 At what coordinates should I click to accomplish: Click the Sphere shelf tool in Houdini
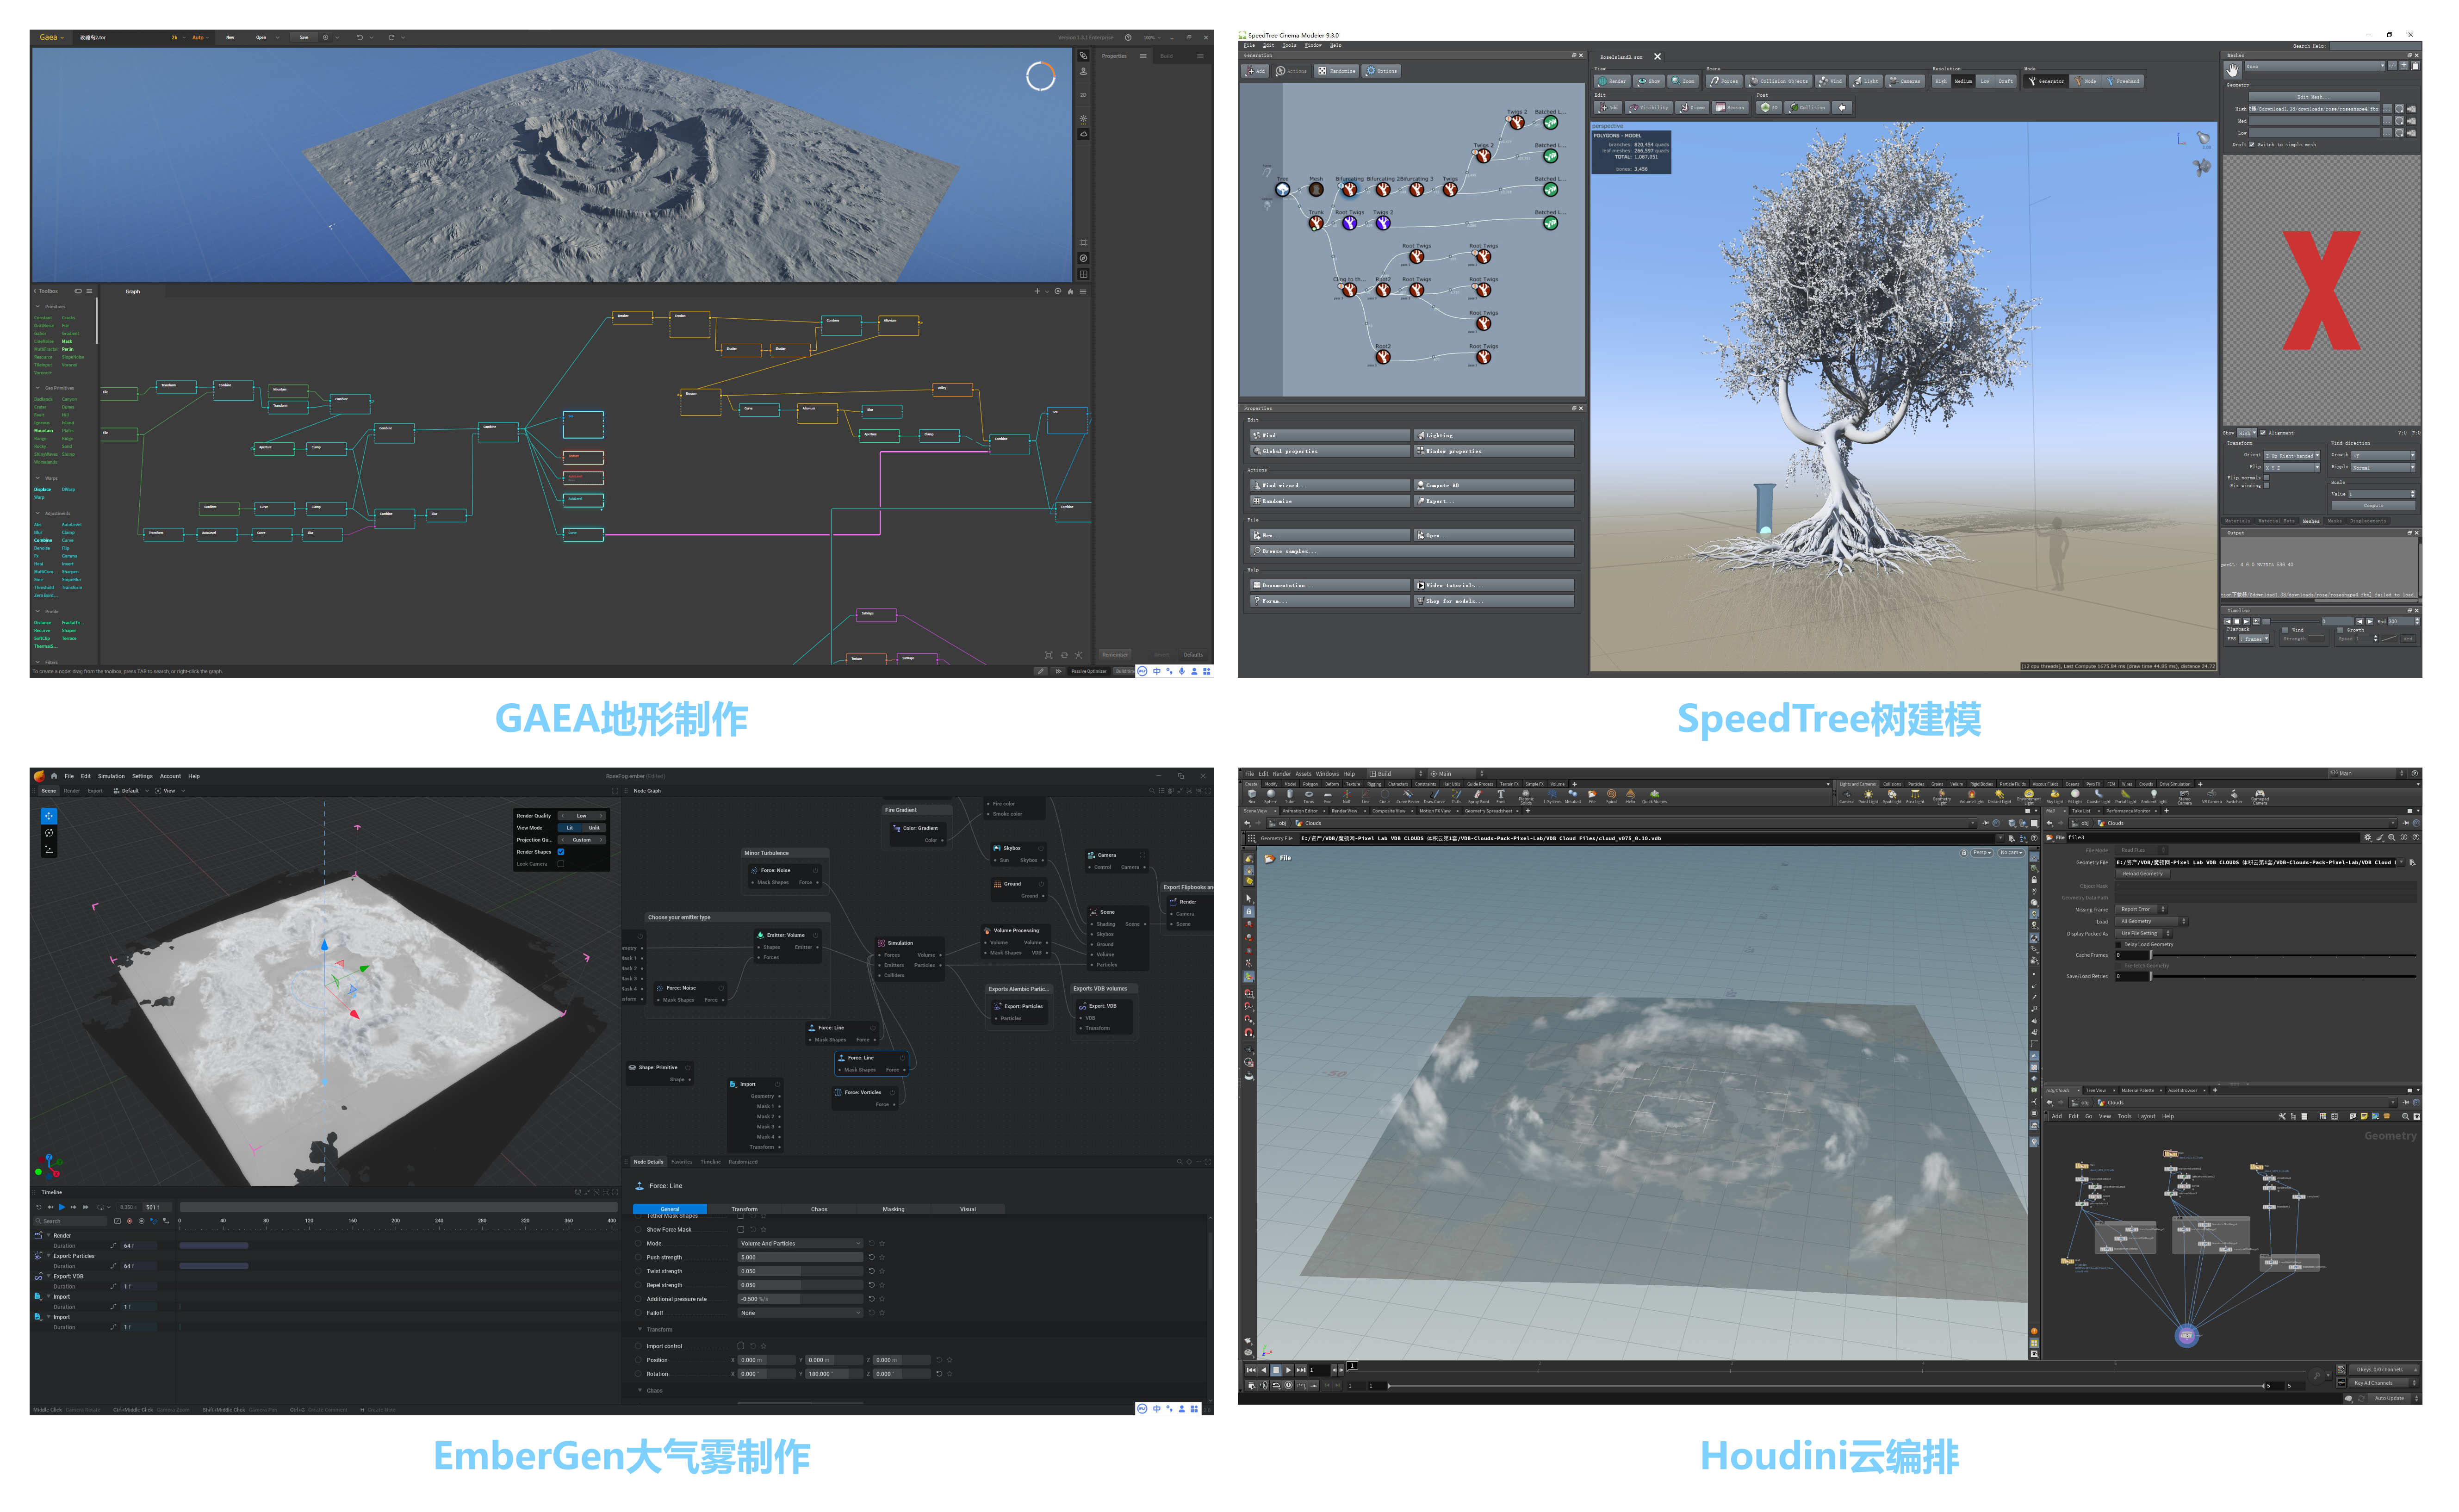tap(1271, 798)
